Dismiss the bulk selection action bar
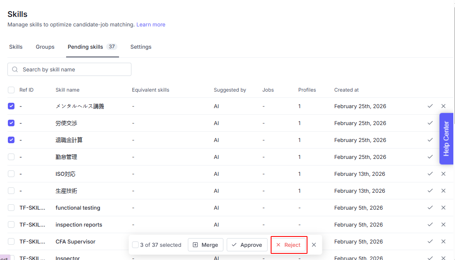The width and height of the screenshot is (455, 260). (314, 245)
